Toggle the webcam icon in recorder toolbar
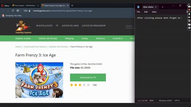This screenshot has height=107, width=191. (189, 21)
